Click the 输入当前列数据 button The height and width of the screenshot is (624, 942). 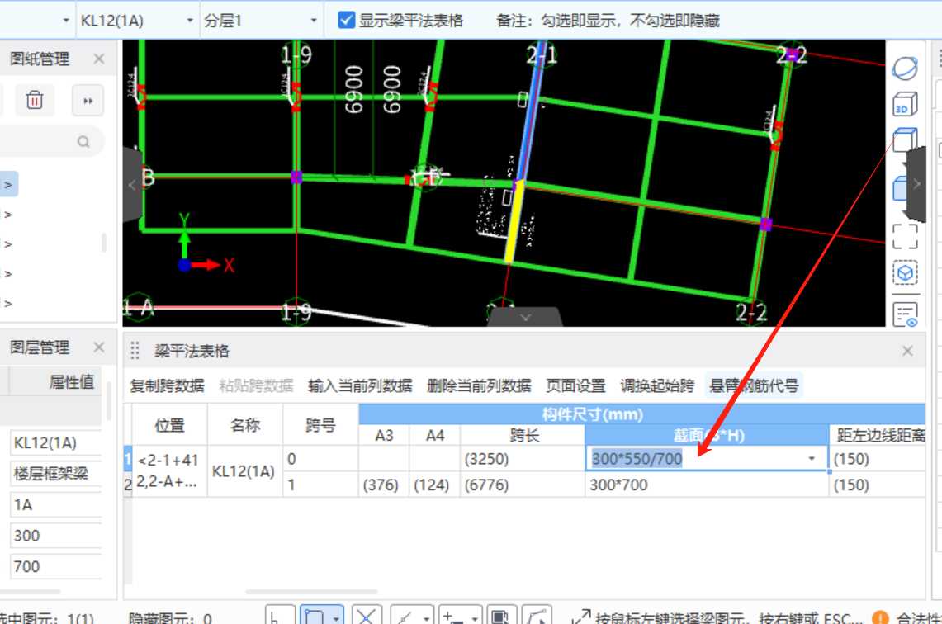click(360, 385)
